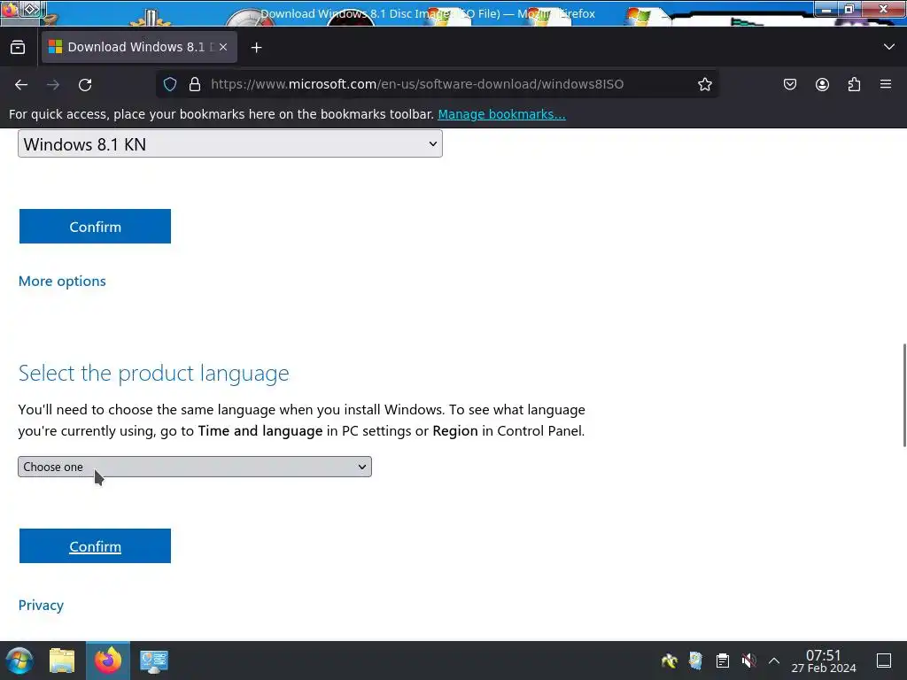907x680 pixels.
Task: Open the system settings taskbar icon
Action: [154, 661]
